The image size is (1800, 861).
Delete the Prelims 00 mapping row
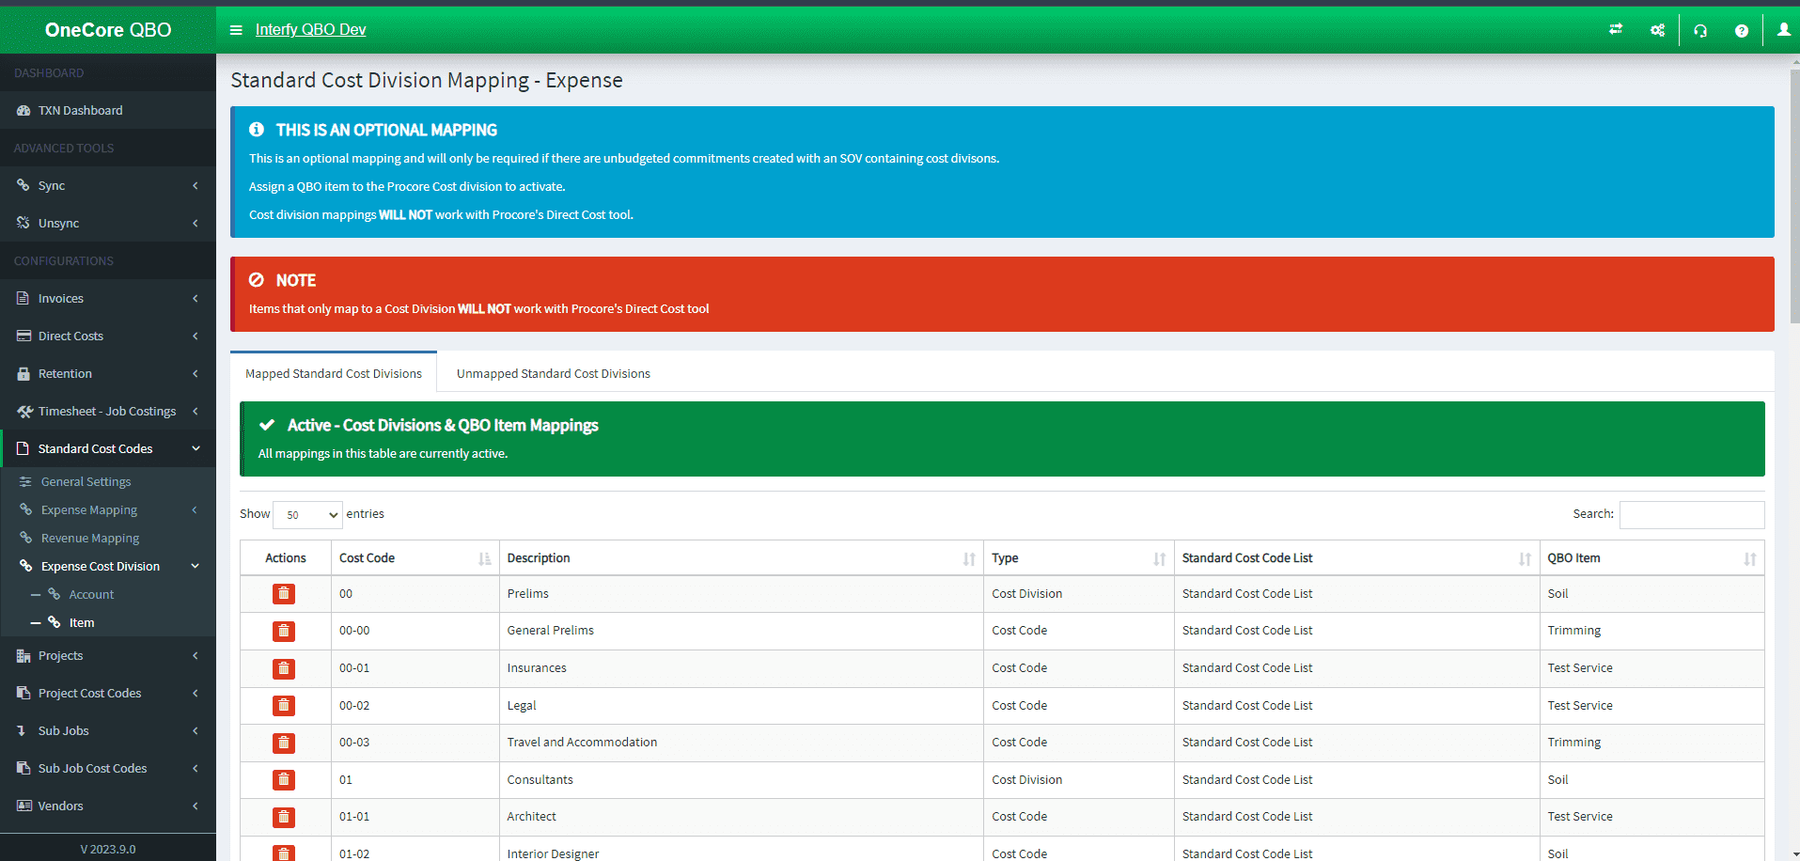283,594
